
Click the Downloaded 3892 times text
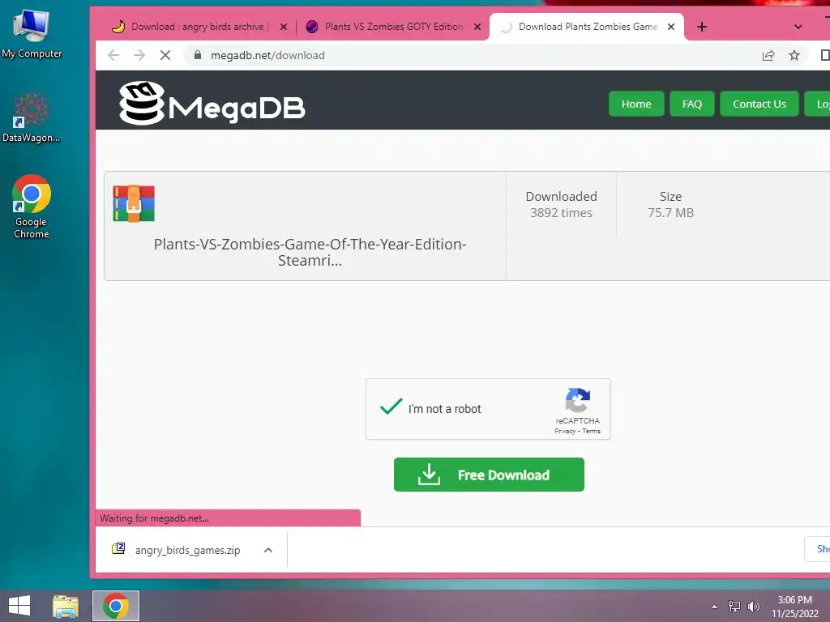coord(561,204)
